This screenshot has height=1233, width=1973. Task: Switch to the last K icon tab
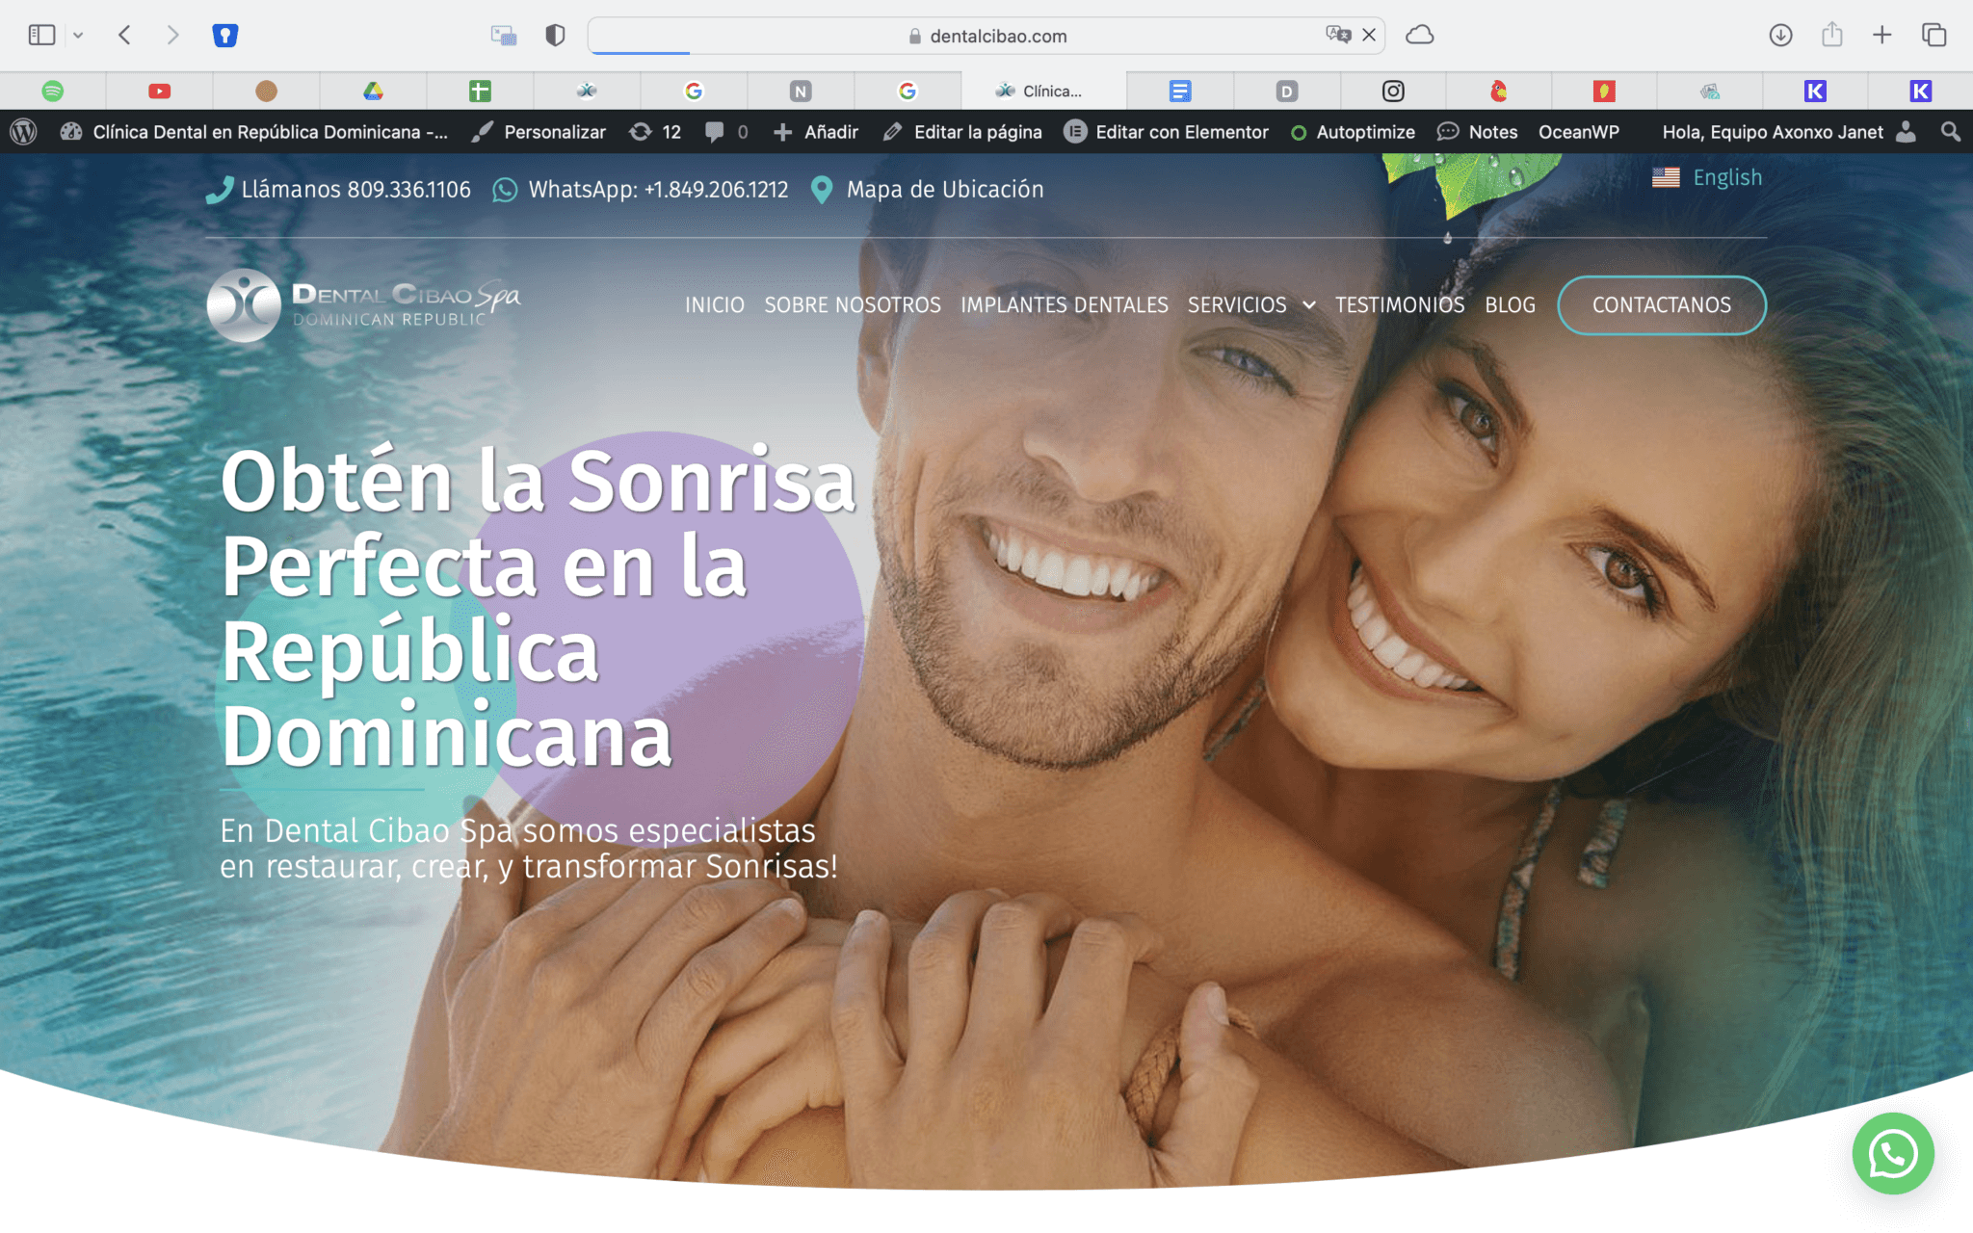pyautogui.click(x=1921, y=91)
